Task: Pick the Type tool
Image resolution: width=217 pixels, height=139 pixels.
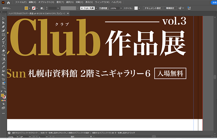Action: (3, 43)
